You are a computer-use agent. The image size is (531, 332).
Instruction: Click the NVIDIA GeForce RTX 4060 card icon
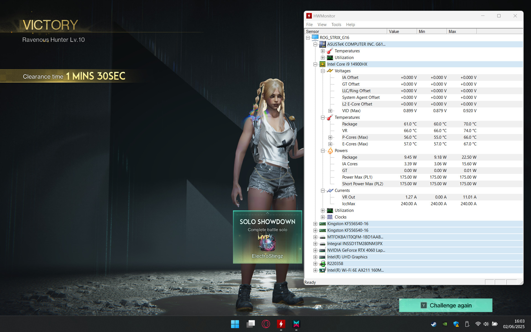pos(322,250)
